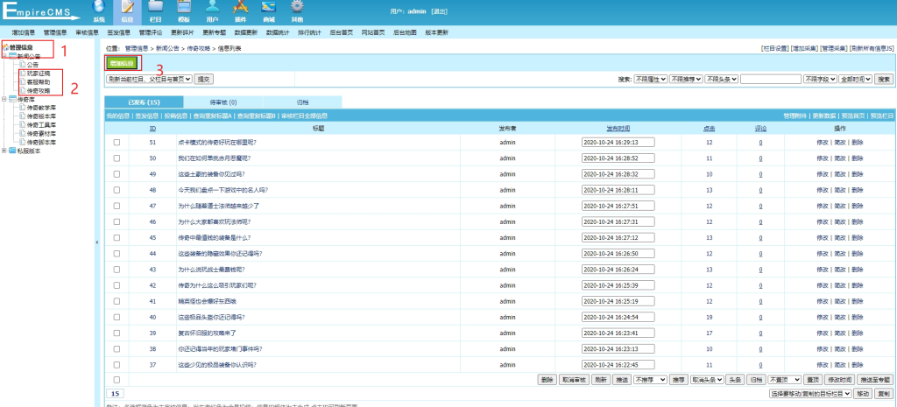Tick the checkbox for row ID 45

tap(117, 237)
